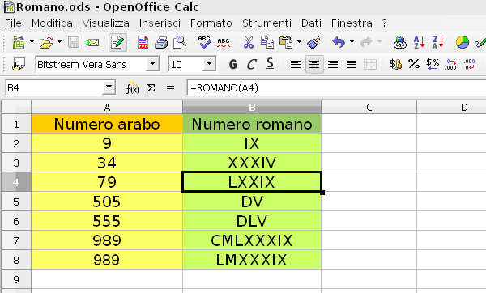Viewport: 486px width, 293px height.
Task: Click the Save floppy disk icon
Action: [x=74, y=42]
